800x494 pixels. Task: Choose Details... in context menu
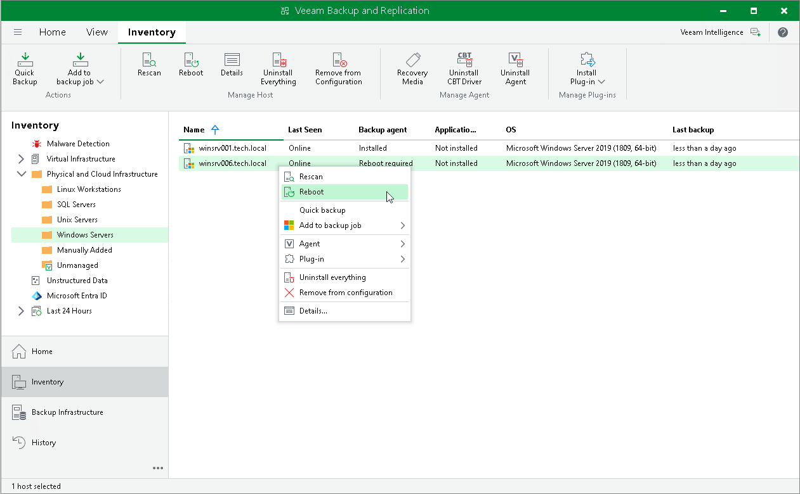coord(344,311)
